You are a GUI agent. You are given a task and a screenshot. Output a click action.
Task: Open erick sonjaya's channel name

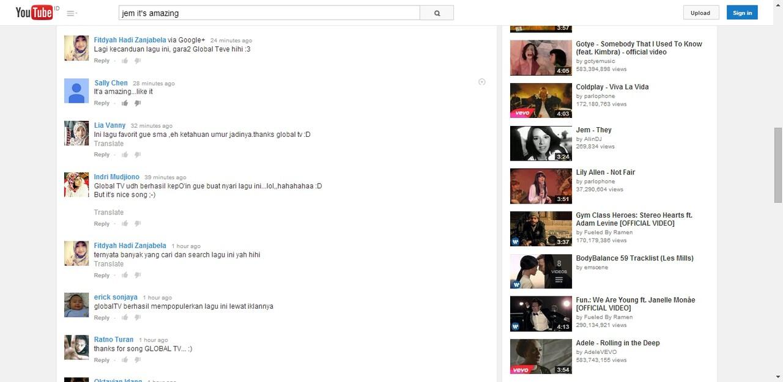pyautogui.click(x=116, y=297)
